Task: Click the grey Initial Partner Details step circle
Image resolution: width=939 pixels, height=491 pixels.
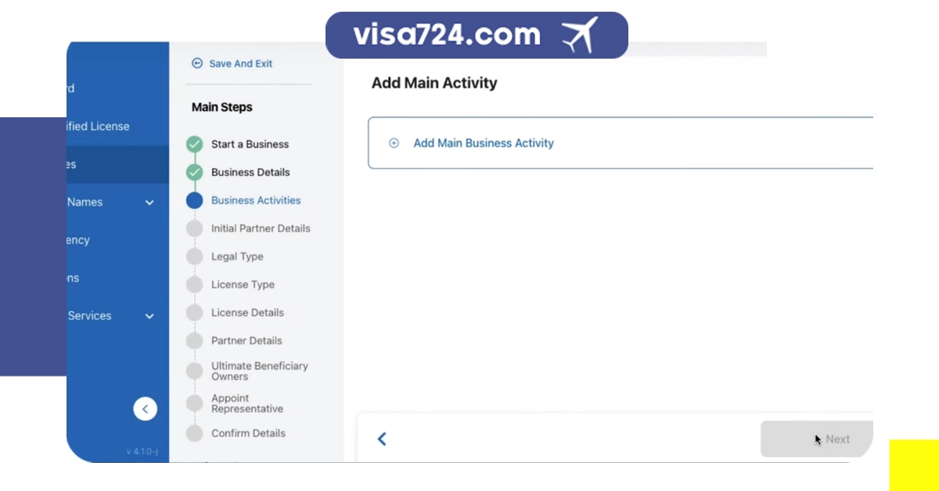Action: pyautogui.click(x=194, y=228)
